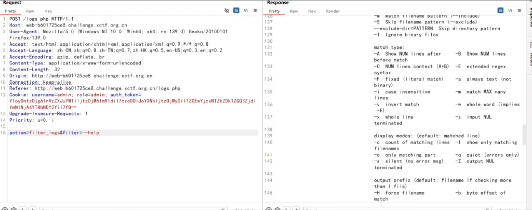Click the auth_token cookie value text
Viewport: 532px width, 210px height.
(x=132, y=104)
